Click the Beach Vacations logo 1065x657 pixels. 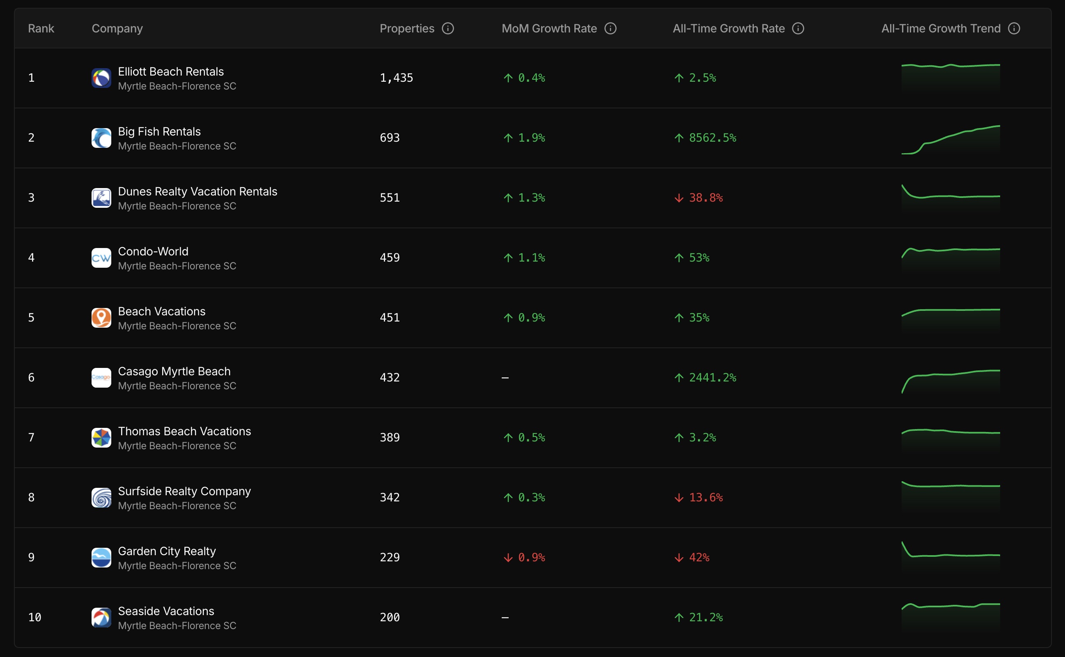[x=101, y=318]
